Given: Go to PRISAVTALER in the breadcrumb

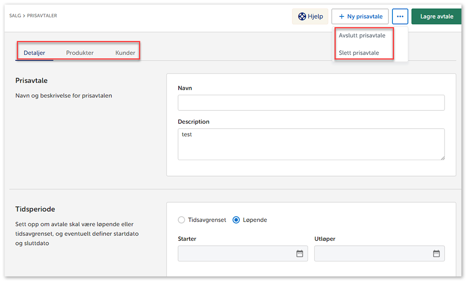Looking at the screenshot, I should [42, 16].
